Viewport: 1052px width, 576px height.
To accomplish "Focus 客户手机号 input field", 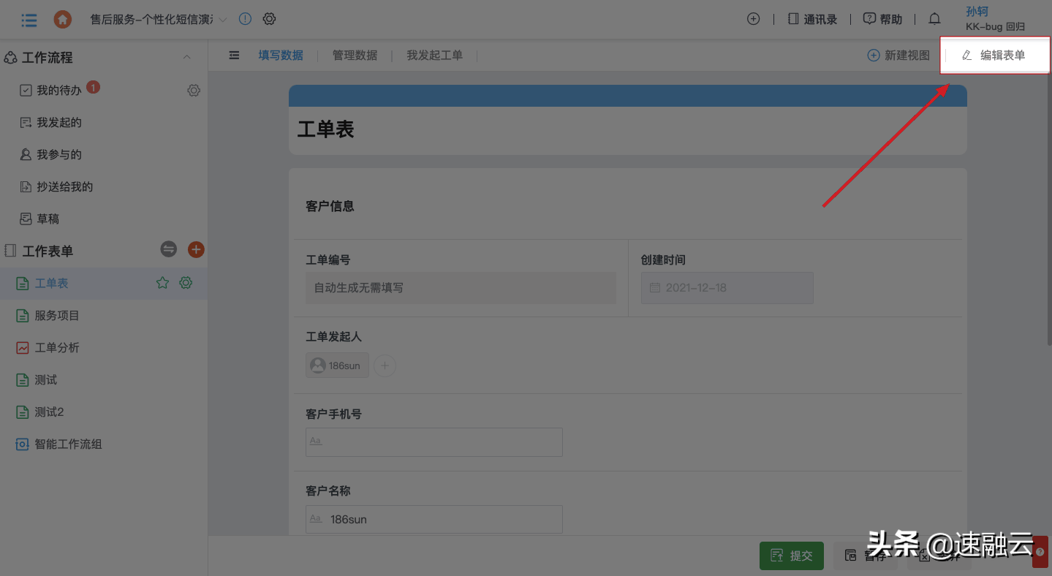I will click(x=434, y=442).
